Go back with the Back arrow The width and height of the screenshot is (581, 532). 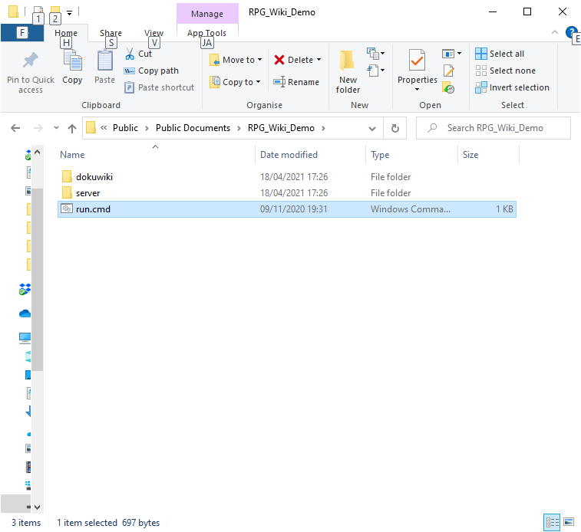[15, 128]
